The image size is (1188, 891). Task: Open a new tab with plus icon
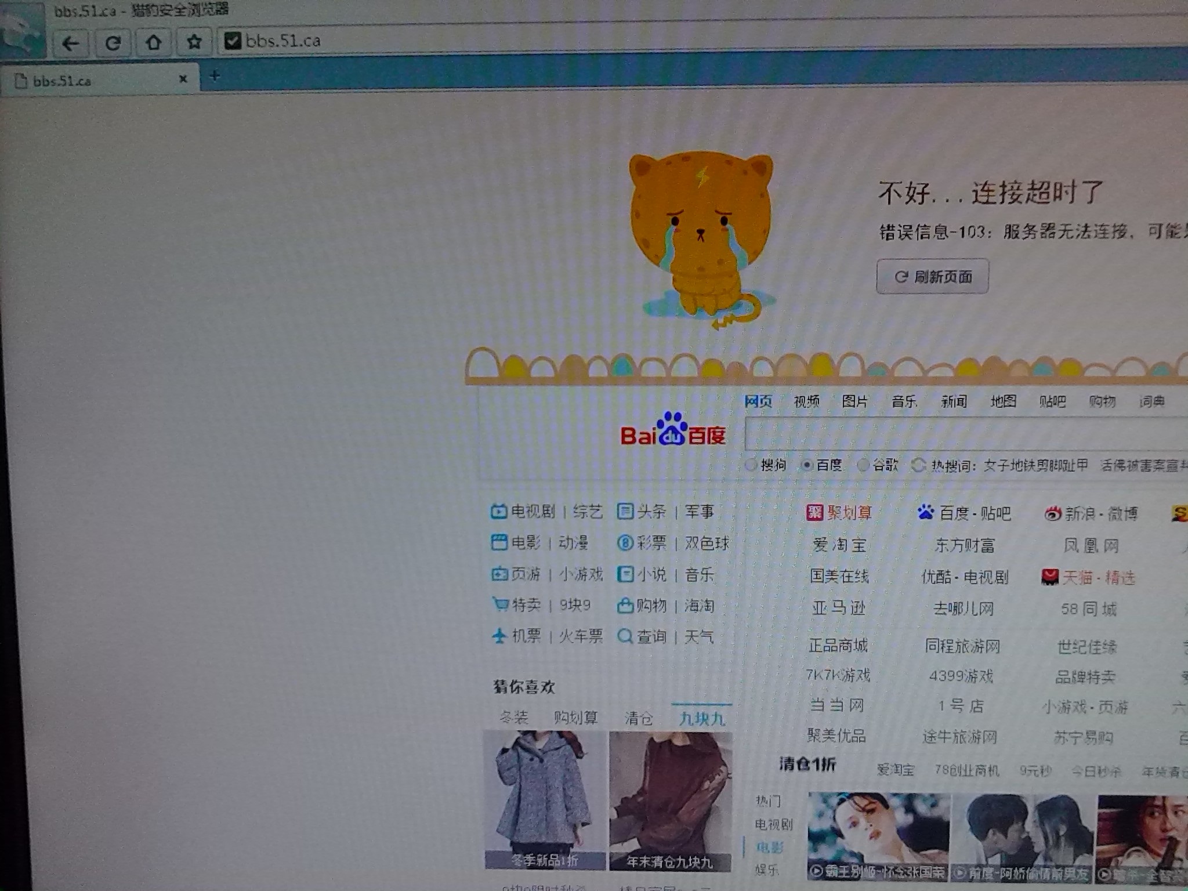[x=215, y=76]
